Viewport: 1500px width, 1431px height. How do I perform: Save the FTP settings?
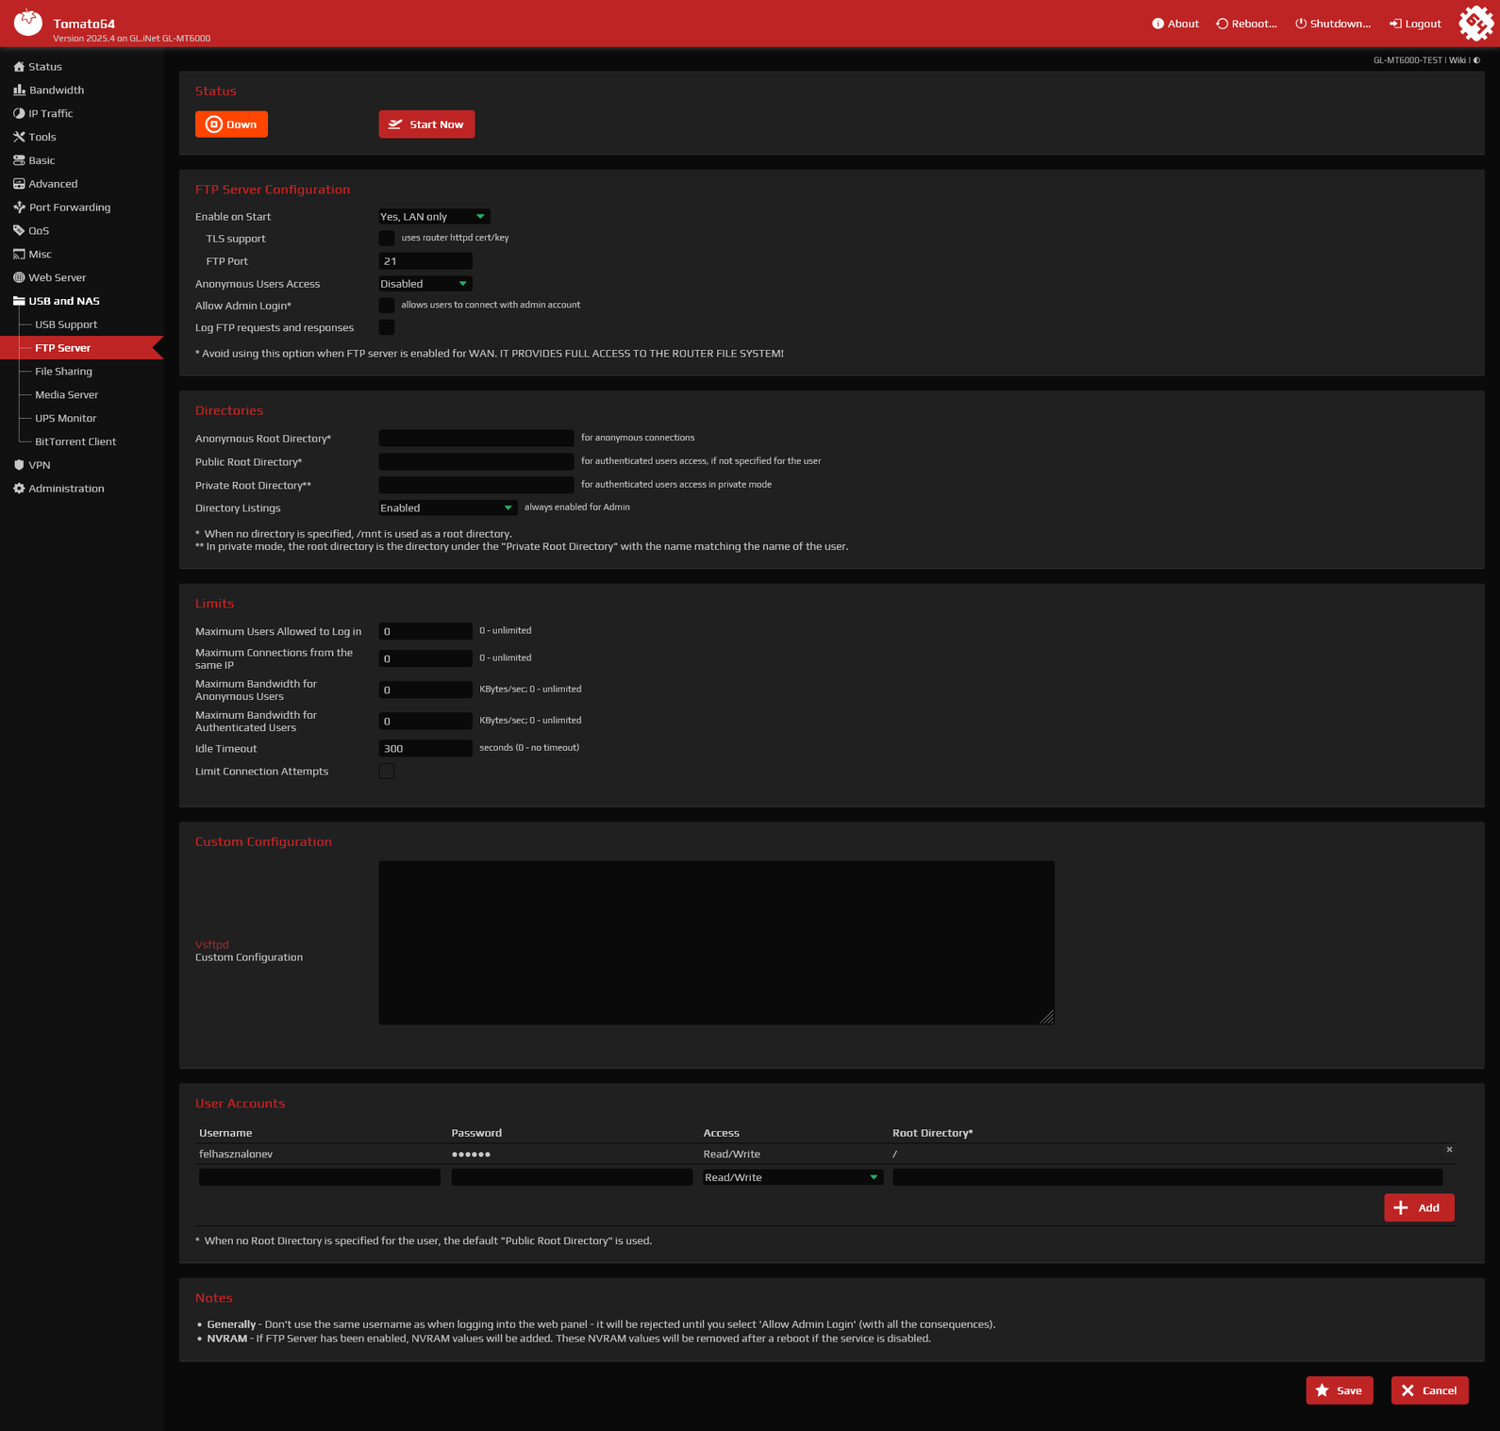[1340, 1390]
